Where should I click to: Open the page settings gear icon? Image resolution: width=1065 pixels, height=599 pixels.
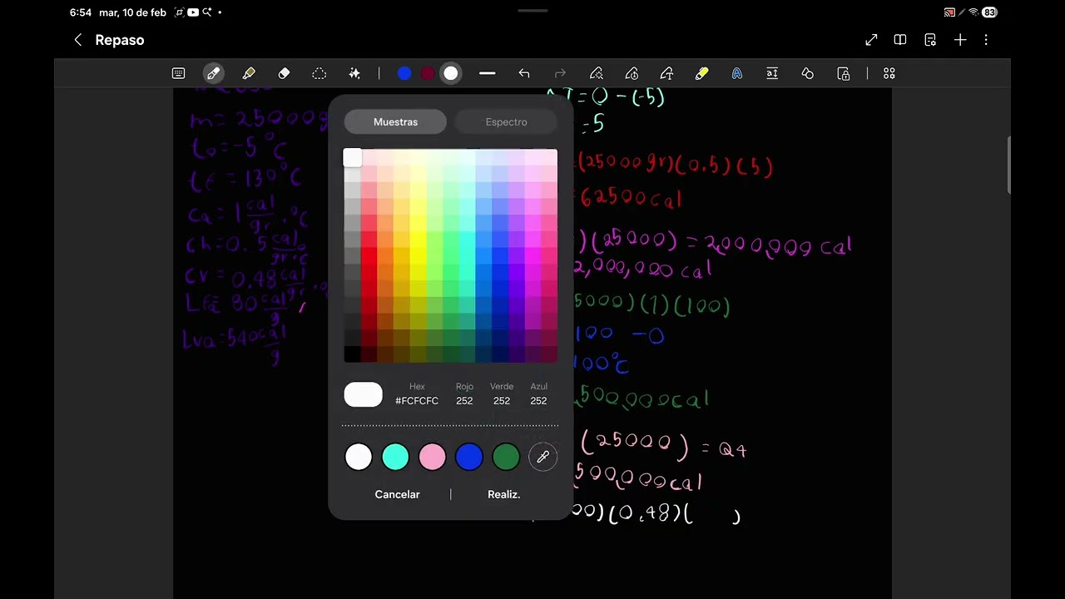click(x=930, y=40)
